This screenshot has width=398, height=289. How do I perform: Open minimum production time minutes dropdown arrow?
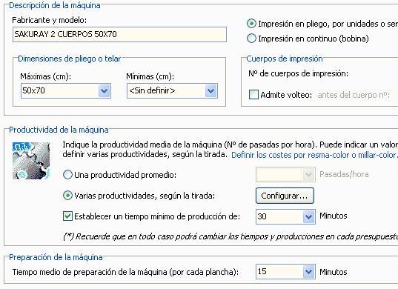(x=308, y=216)
